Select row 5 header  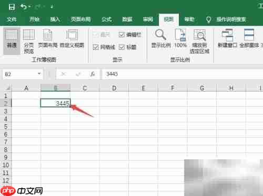(x=6, y=126)
